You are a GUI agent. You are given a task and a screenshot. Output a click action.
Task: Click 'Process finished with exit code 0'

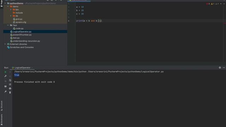35,82
